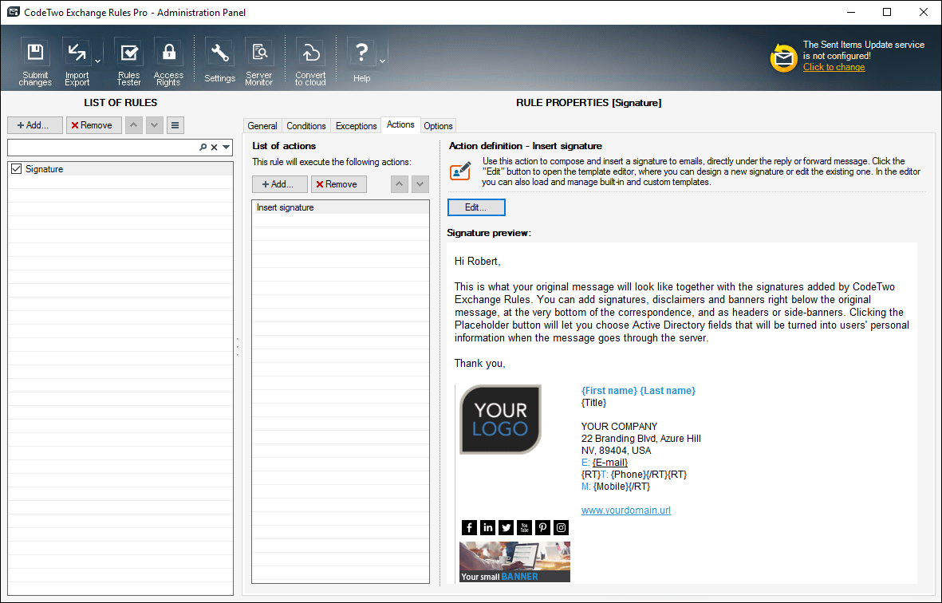
Task: Follow the 'Click to change' link
Action: [834, 67]
